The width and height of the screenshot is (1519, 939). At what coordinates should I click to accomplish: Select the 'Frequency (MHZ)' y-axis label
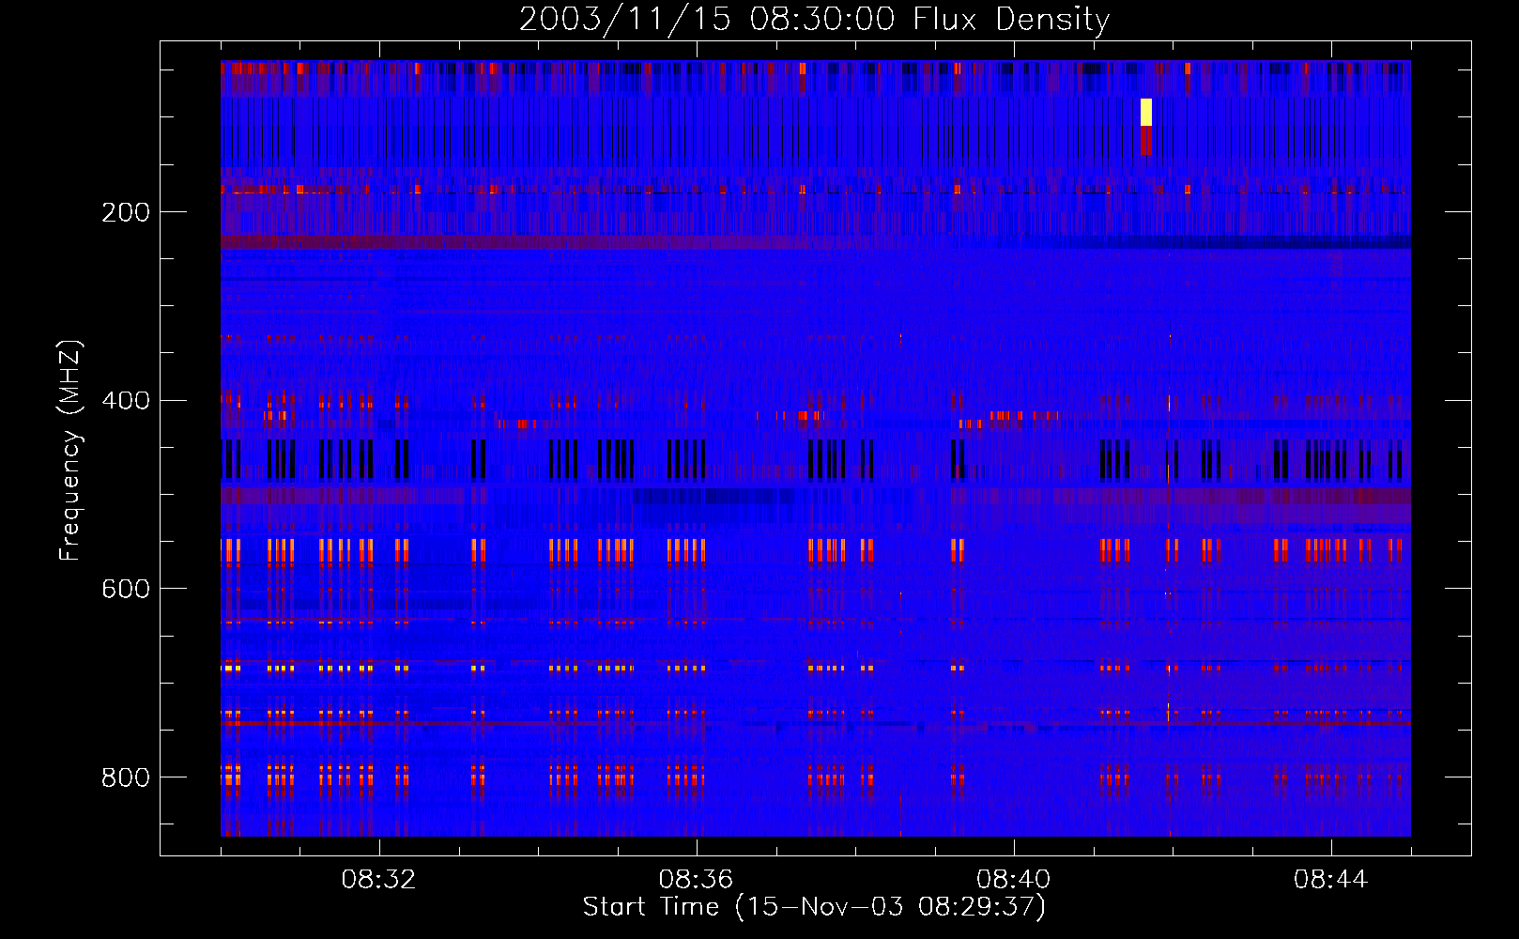[70, 451]
